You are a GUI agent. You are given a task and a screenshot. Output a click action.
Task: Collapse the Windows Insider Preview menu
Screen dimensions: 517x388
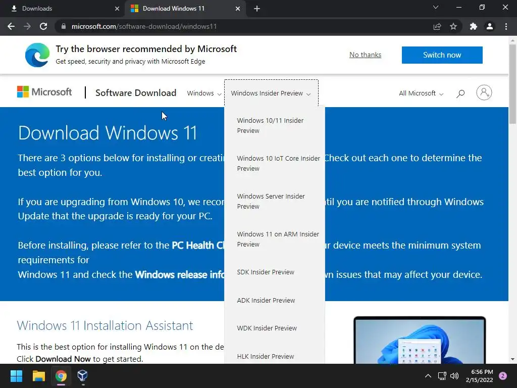[x=271, y=93]
